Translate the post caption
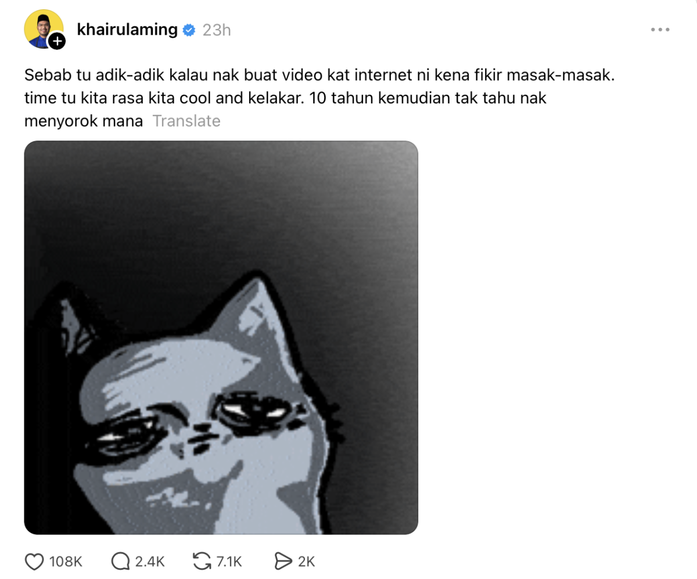Viewport: 697px width, 579px height. coord(186,121)
